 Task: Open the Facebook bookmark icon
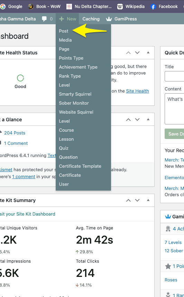coord(153,7)
